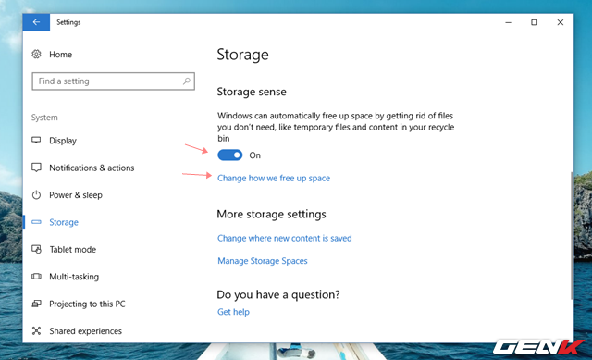Screen dimensions: 592x360
Task: Click the Shared experiences icon
Action: [x=36, y=331]
